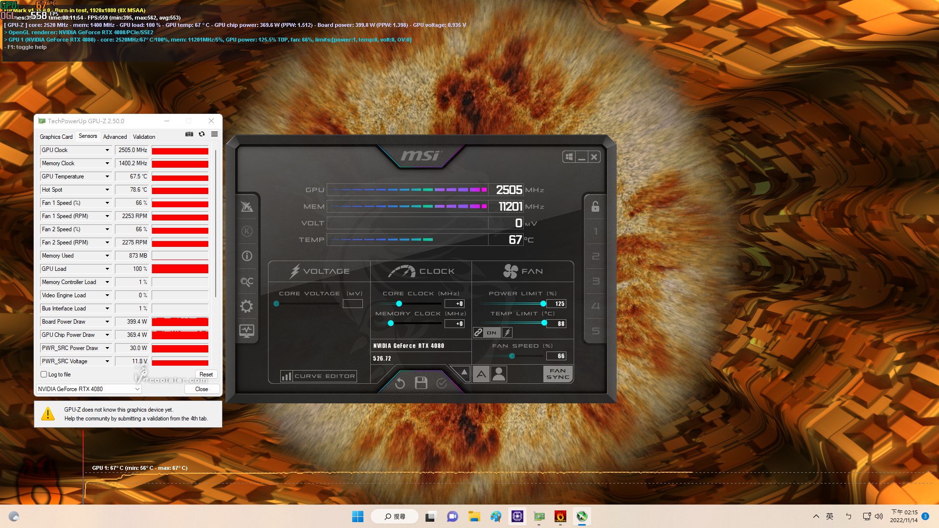Expand the Hot Spot sensor dropdown
This screenshot has height=528, width=939.
[107, 190]
